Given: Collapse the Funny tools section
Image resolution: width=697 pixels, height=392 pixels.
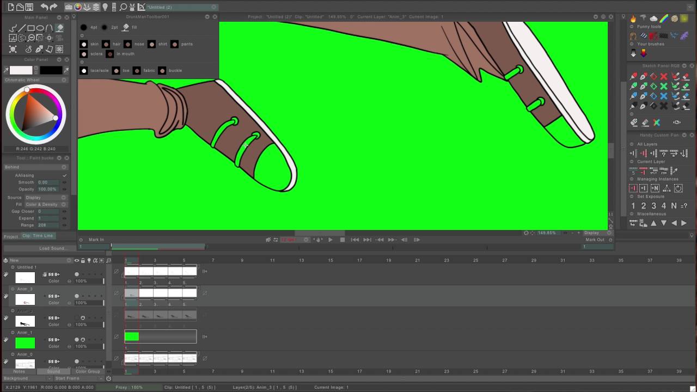Looking at the screenshot, I should pyautogui.click(x=632, y=27).
